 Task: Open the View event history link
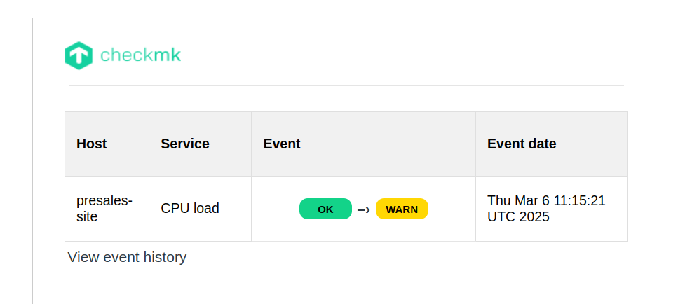[x=127, y=257]
